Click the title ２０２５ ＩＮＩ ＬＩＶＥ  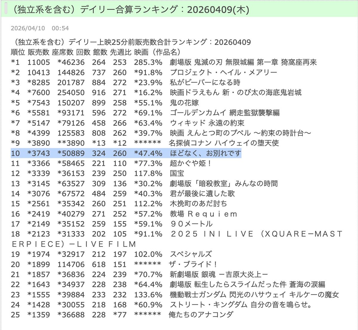tap(212, 234)
